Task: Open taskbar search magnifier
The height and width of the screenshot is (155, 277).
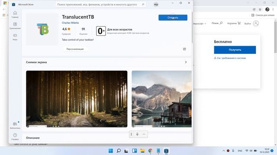Action: (119, 151)
